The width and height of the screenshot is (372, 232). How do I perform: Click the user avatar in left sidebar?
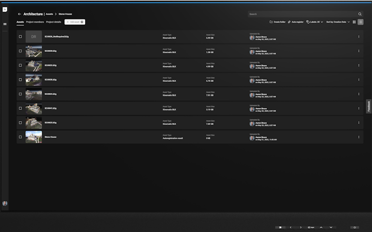pyautogui.click(x=5, y=203)
